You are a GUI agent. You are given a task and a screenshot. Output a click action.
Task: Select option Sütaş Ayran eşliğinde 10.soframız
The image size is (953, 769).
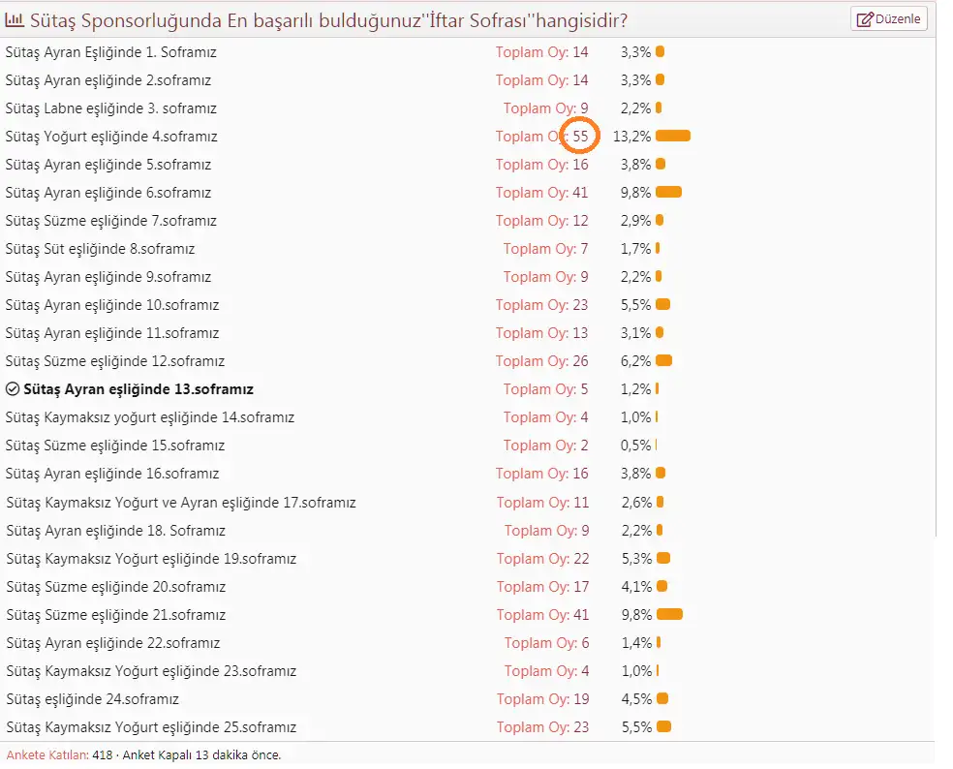coord(111,304)
